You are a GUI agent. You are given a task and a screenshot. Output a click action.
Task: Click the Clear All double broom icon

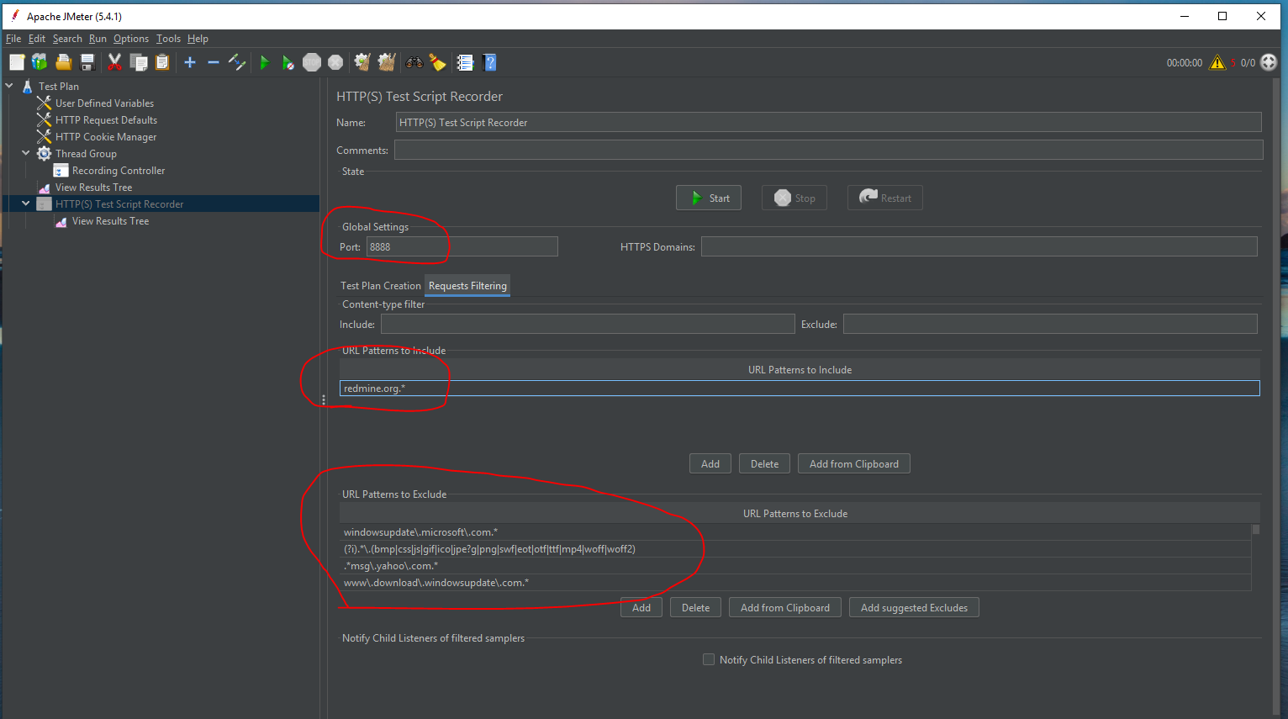(387, 62)
